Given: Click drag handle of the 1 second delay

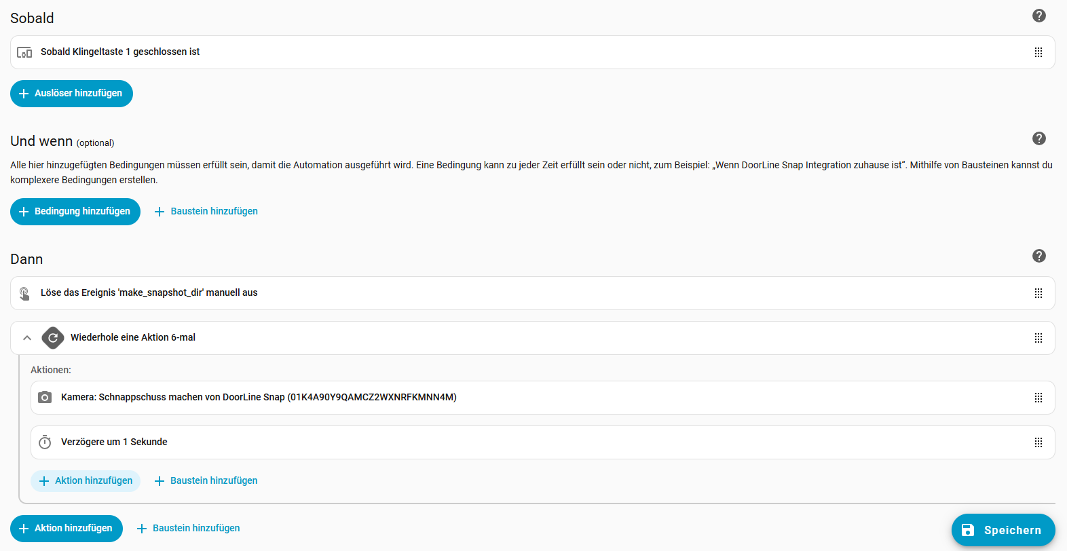Looking at the screenshot, I should tap(1038, 442).
